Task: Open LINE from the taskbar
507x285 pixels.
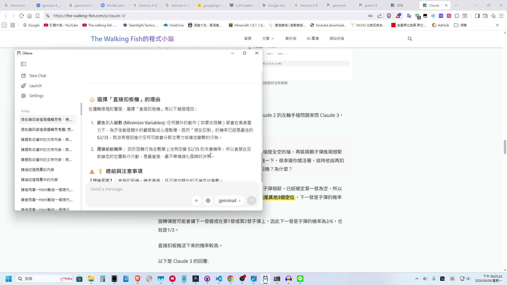Action: click(300, 279)
